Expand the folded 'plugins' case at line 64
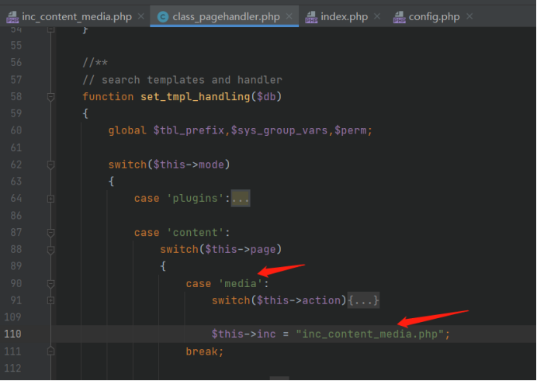Viewport: 537px width, 381px height. pos(50,199)
